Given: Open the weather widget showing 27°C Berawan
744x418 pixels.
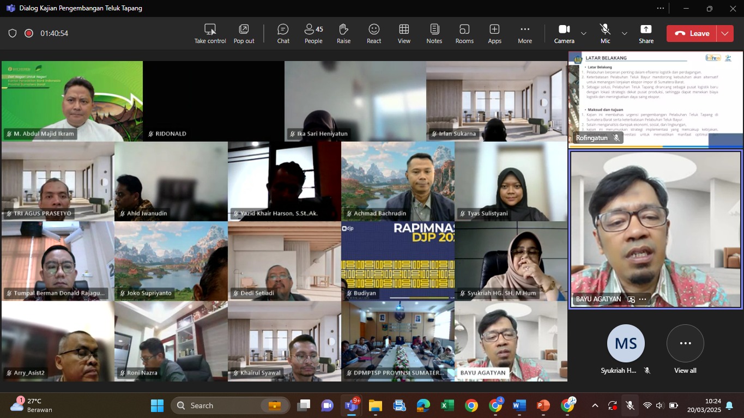Looking at the screenshot, I should click(31, 405).
